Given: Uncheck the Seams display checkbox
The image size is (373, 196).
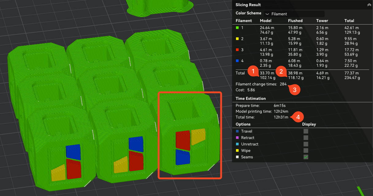Looking at the screenshot, I should [306, 157].
